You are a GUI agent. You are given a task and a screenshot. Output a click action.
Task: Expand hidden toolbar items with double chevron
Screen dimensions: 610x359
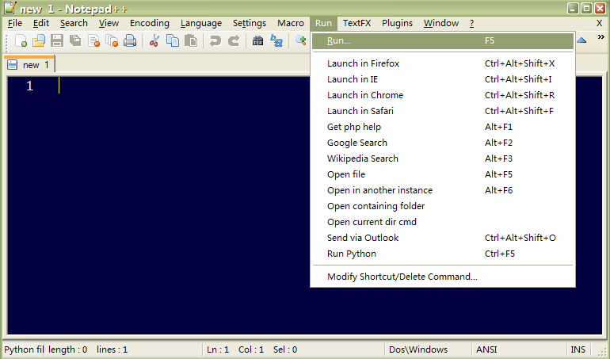(601, 37)
